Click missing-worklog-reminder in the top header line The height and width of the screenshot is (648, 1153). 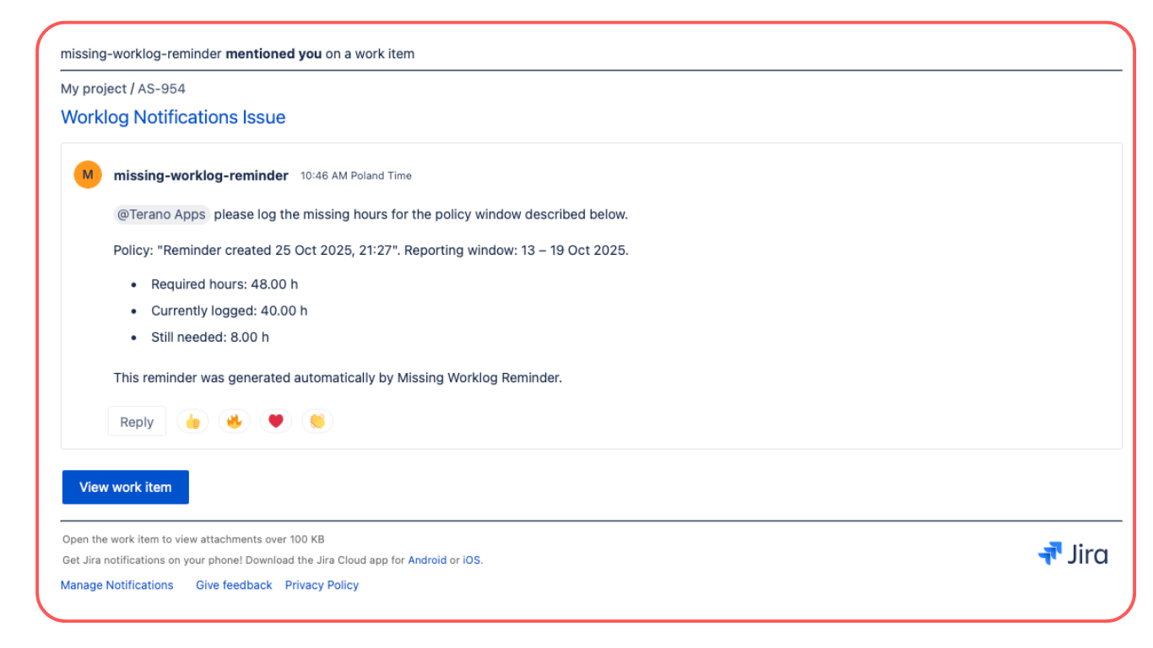pyautogui.click(x=141, y=54)
